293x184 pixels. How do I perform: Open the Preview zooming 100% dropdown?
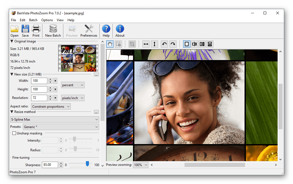[141, 165]
